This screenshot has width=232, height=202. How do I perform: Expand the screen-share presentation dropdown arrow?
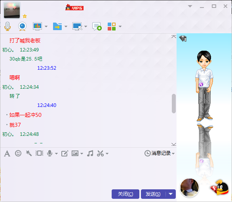(x=46, y=27)
